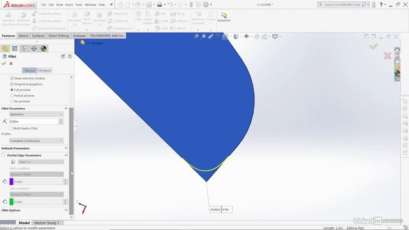Collapse the Partial Edge Parameters section

click(66, 155)
